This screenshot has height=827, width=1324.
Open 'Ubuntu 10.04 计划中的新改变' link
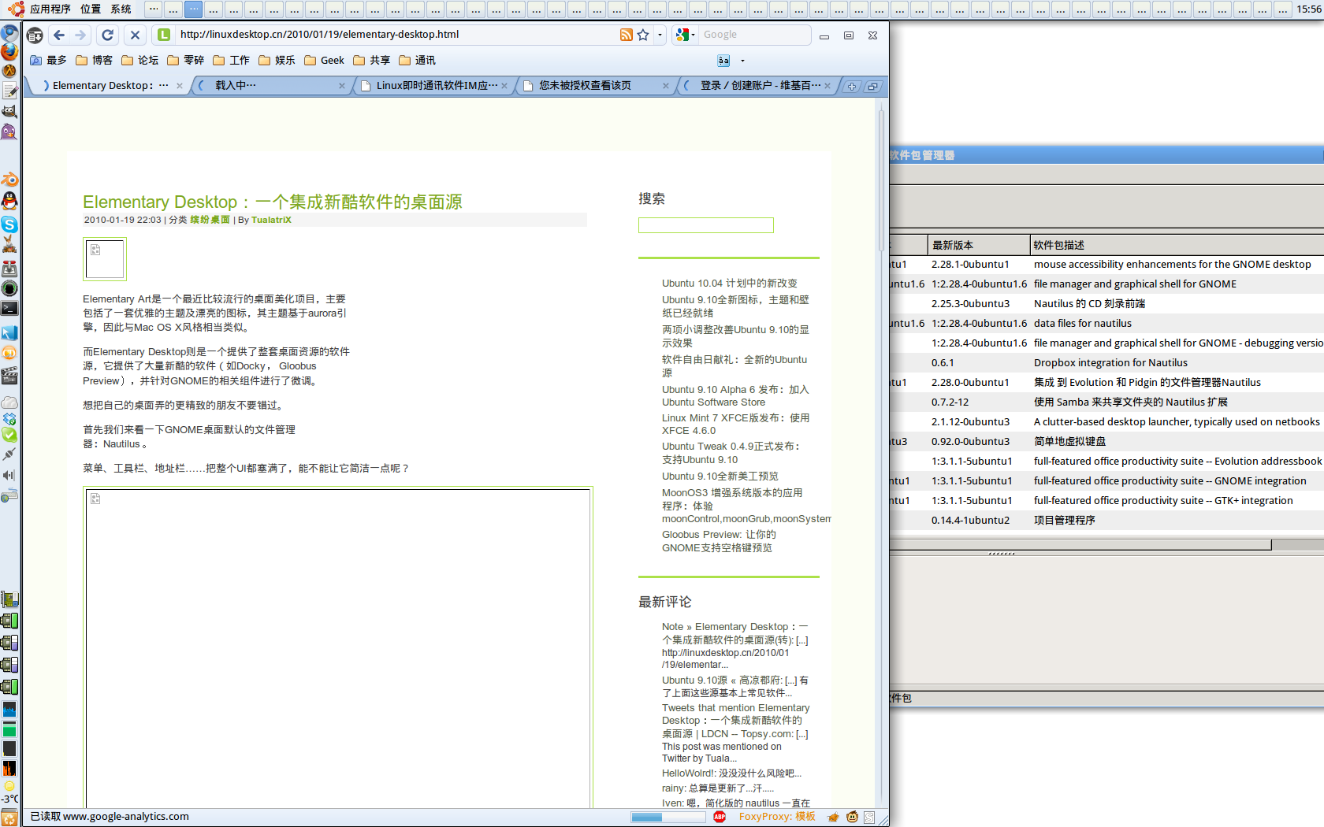click(x=729, y=284)
